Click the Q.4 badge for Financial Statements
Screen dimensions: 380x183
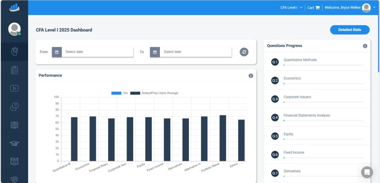coord(275,118)
